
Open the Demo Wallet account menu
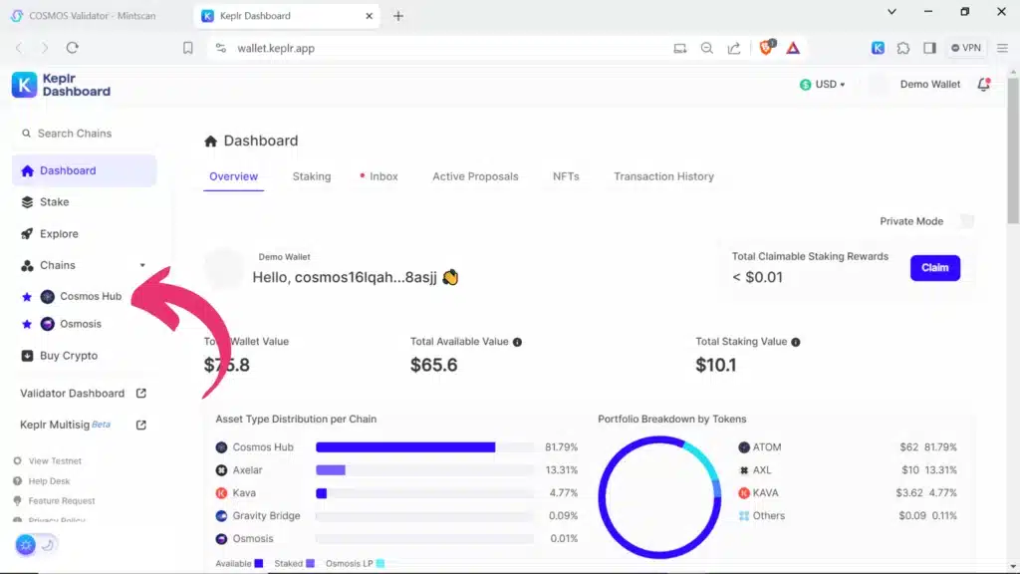pos(929,85)
